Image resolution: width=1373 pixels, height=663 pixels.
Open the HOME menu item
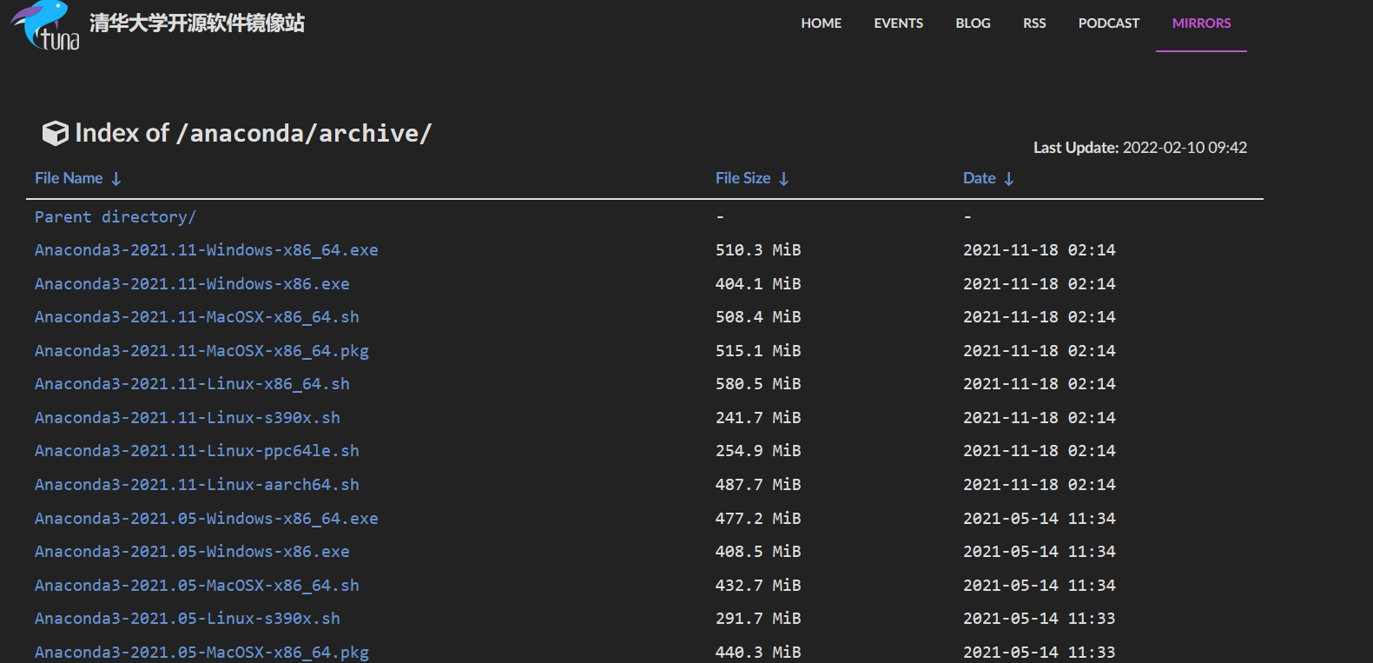click(x=821, y=23)
